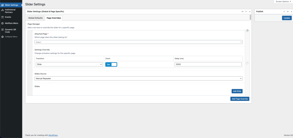
Task: Click the Dynamic QR Code grid icon
Action: [x=3, y=29]
